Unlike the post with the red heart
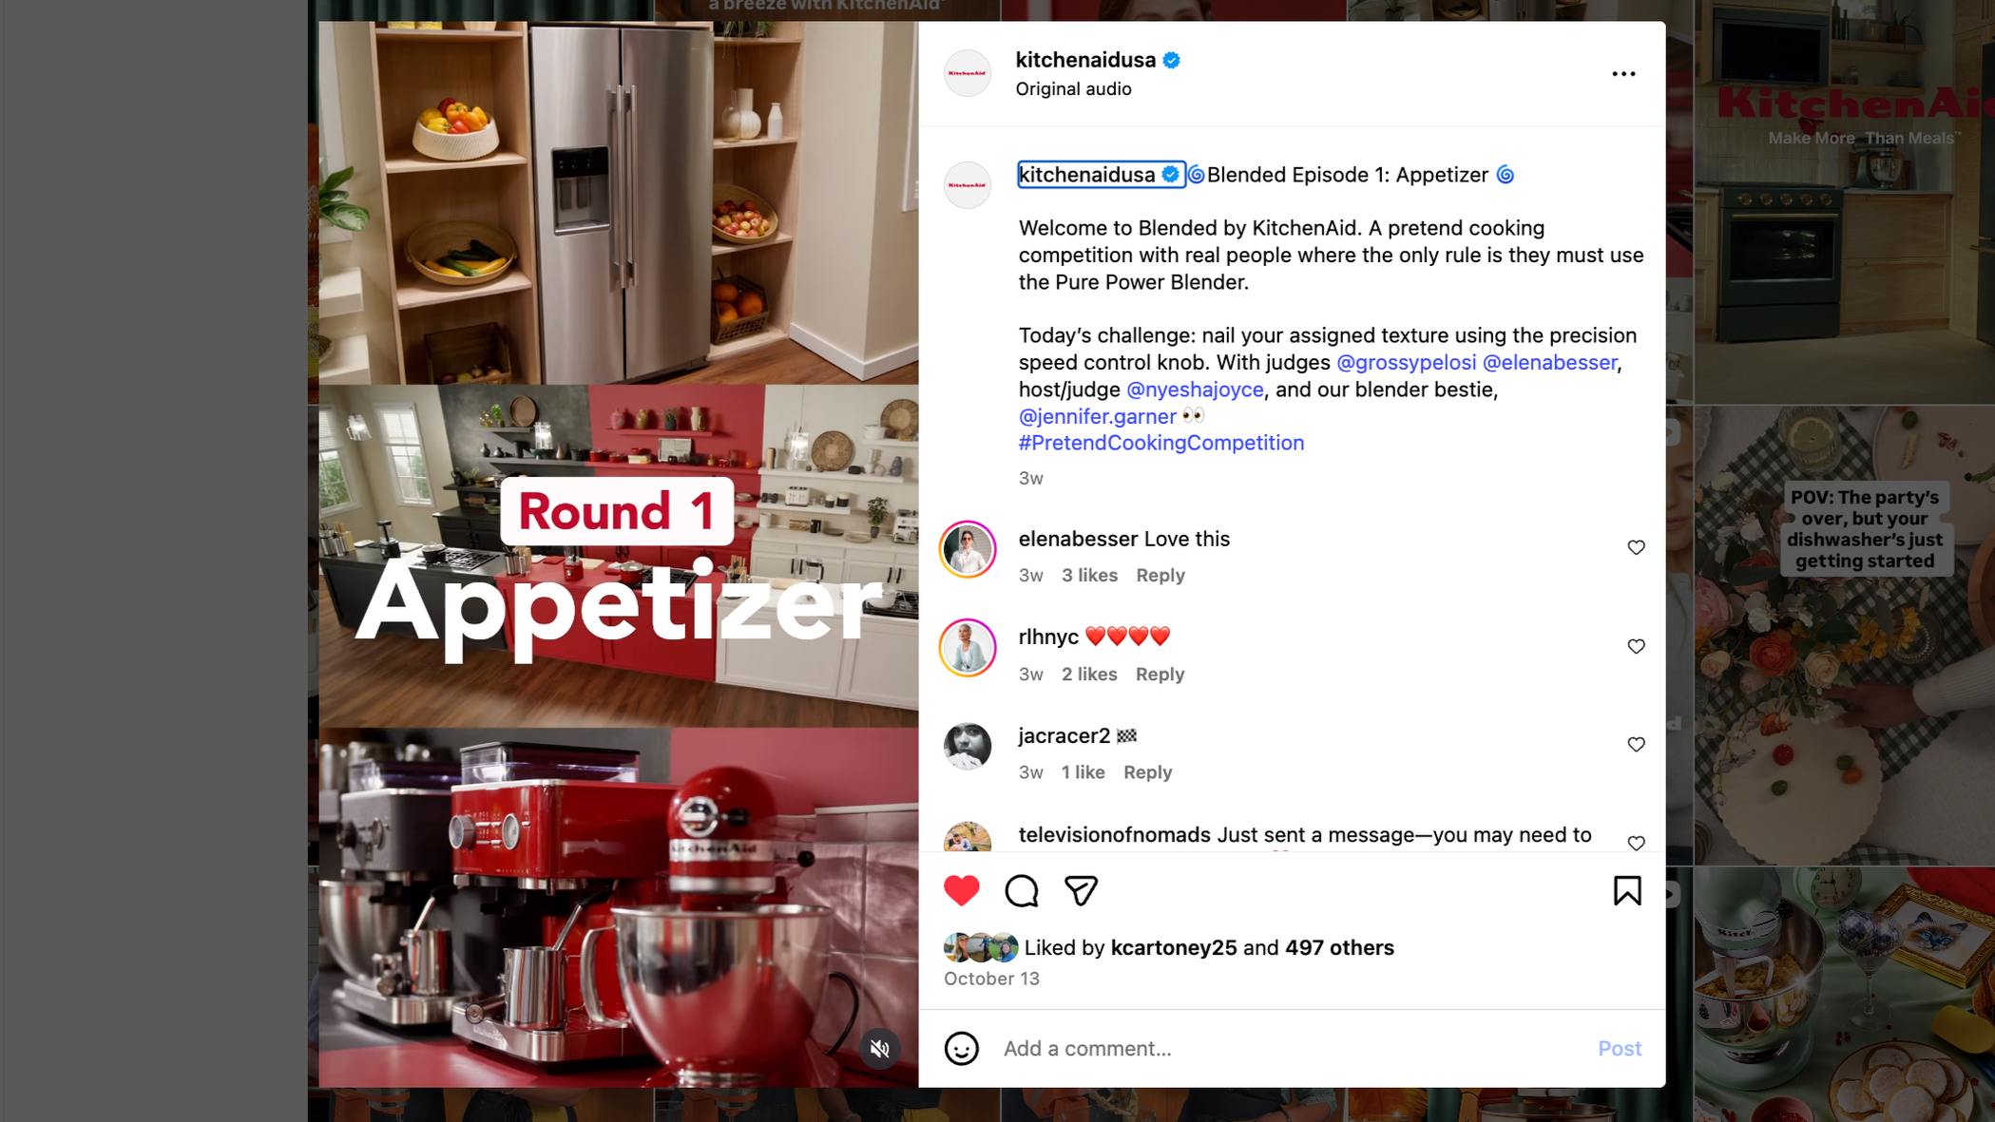Image resolution: width=1995 pixels, height=1122 pixels. coord(961,890)
